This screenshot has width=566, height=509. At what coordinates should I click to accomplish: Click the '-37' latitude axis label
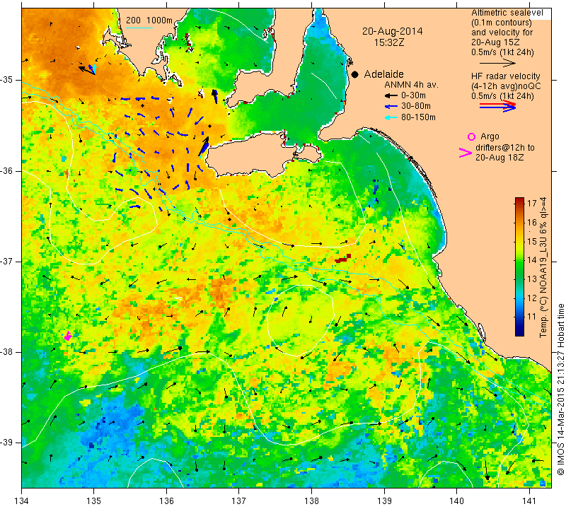click(x=7, y=261)
